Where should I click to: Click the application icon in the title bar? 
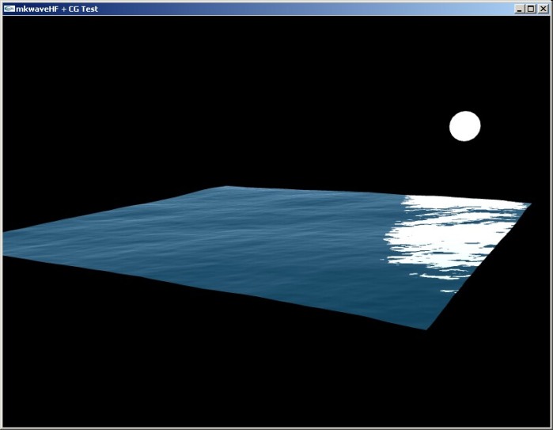(x=9, y=8)
